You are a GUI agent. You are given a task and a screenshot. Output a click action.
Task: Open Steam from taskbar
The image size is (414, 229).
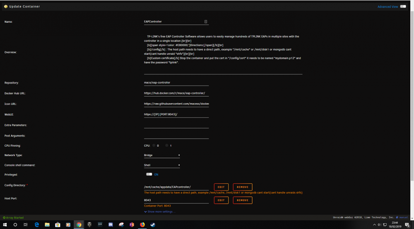point(153,225)
